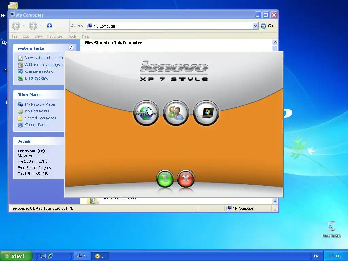Click the 'LenovoXP (D:)' details text
The width and height of the screenshot is (348, 261).
31,151
